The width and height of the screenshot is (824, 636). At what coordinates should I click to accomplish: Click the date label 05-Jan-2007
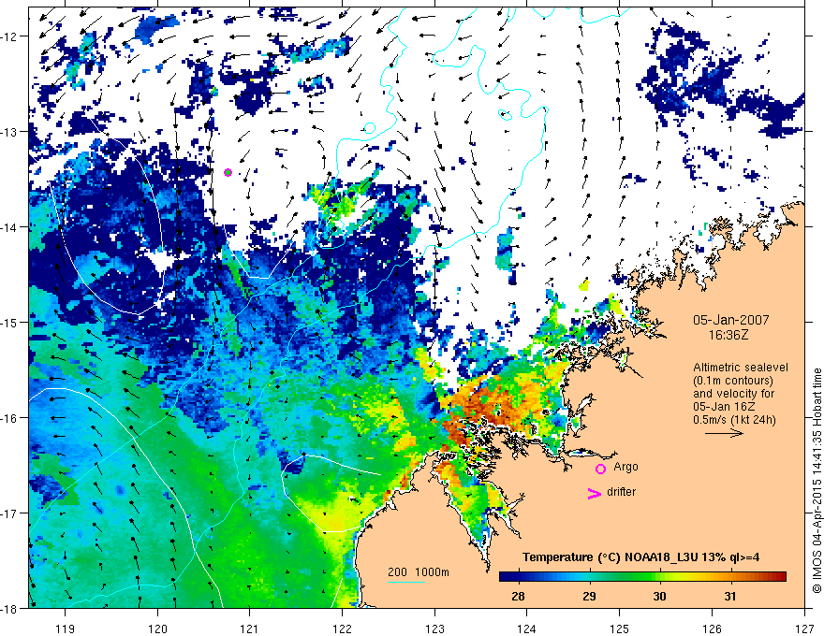(x=731, y=320)
